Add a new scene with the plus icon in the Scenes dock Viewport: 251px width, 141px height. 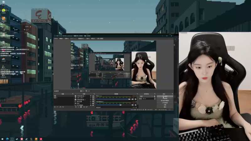(55, 107)
